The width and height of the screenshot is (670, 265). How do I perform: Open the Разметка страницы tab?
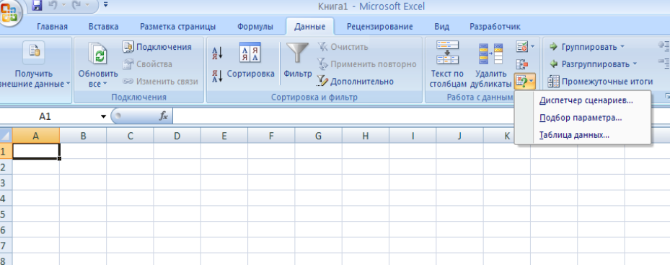pyautogui.click(x=177, y=27)
